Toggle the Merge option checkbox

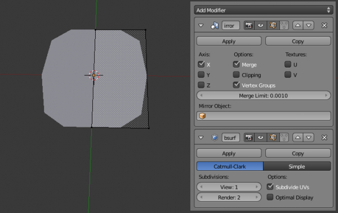coord(236,64)
